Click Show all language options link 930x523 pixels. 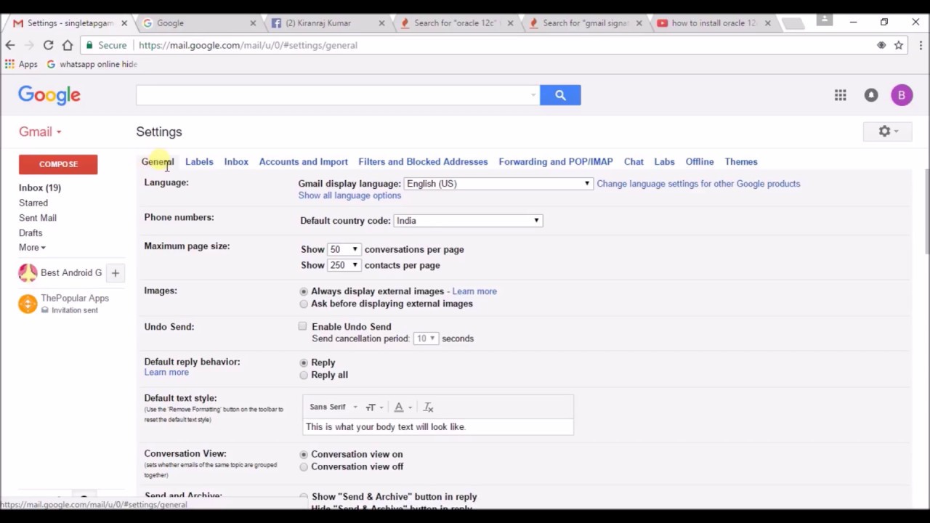[349, 195]
